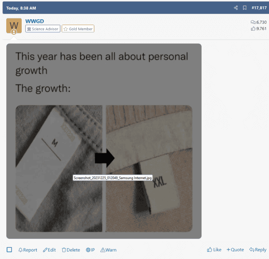Click the Today, 8:38 AM timestamp

pos(21,8)
